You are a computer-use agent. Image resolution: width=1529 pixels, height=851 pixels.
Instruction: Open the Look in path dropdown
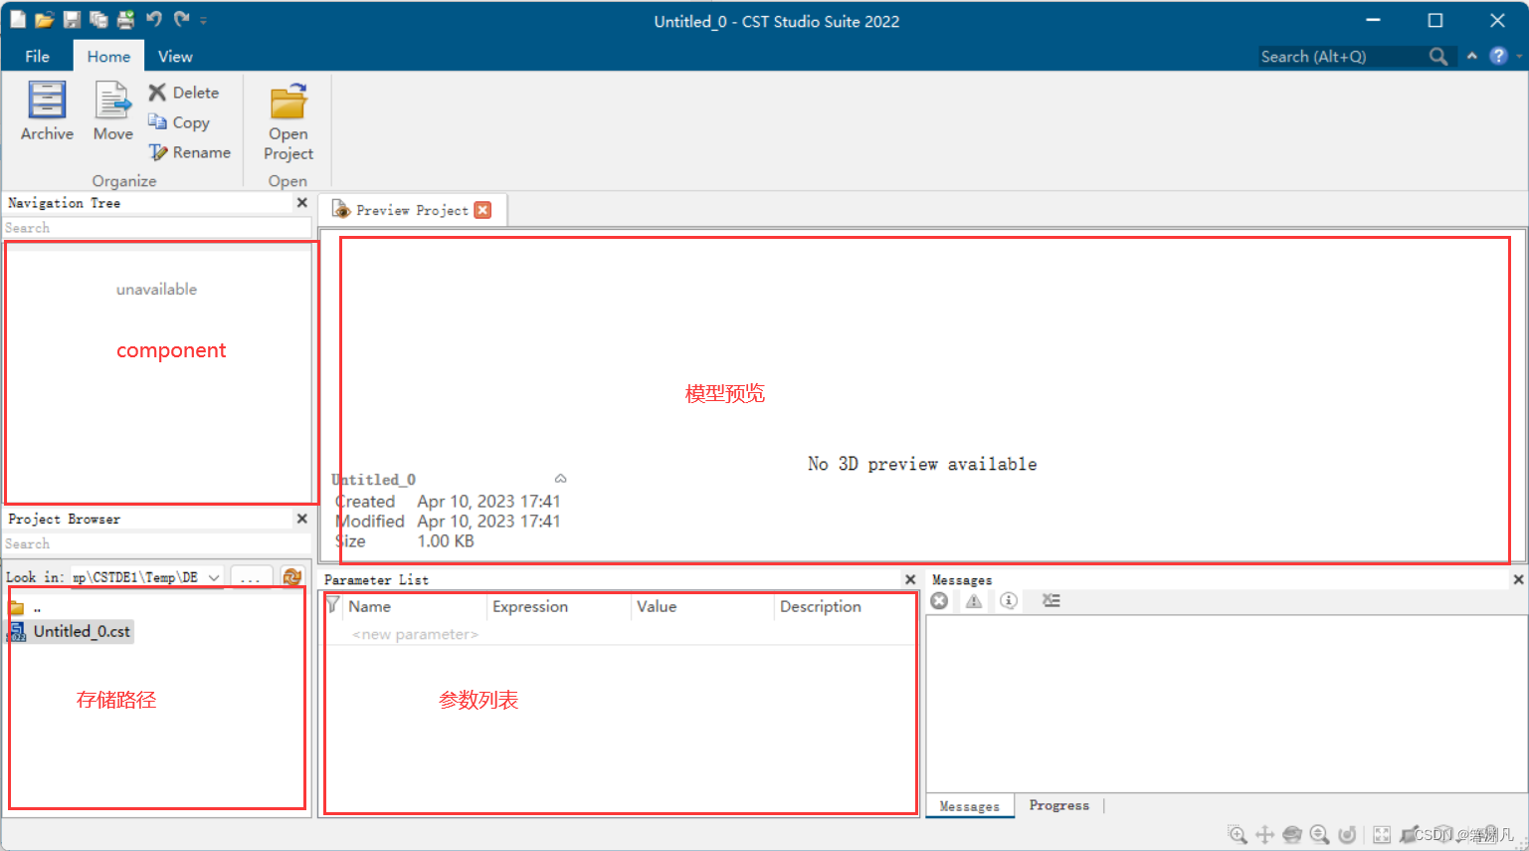point(214,577)
